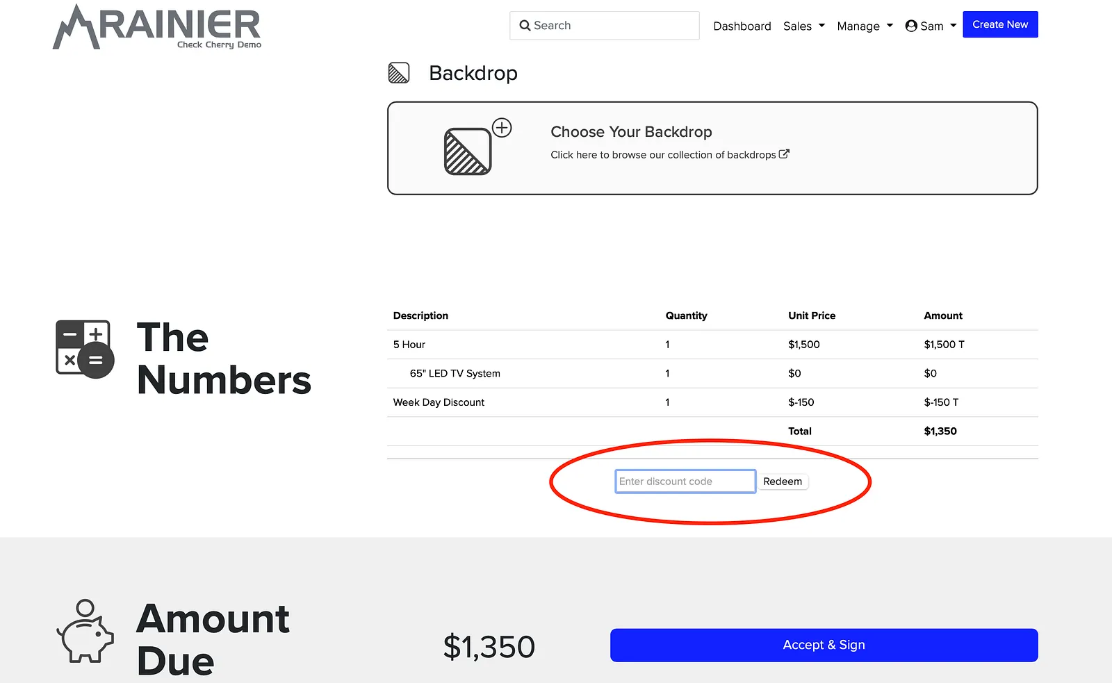Click the striped backdrop add icon
Viewport: 1112px width, 683px height.
click(468, 151)
